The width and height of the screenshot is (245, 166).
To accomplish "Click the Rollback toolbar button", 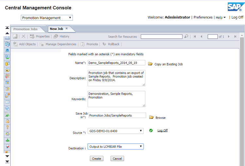I will [x=111, y=44].
